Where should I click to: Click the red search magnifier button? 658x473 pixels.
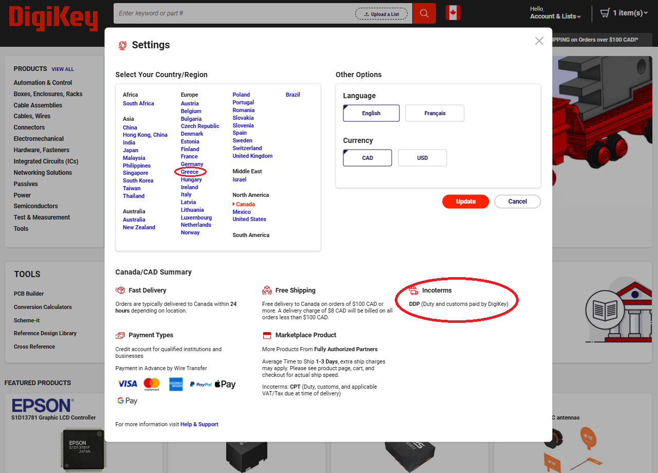(x=424, y=13)
